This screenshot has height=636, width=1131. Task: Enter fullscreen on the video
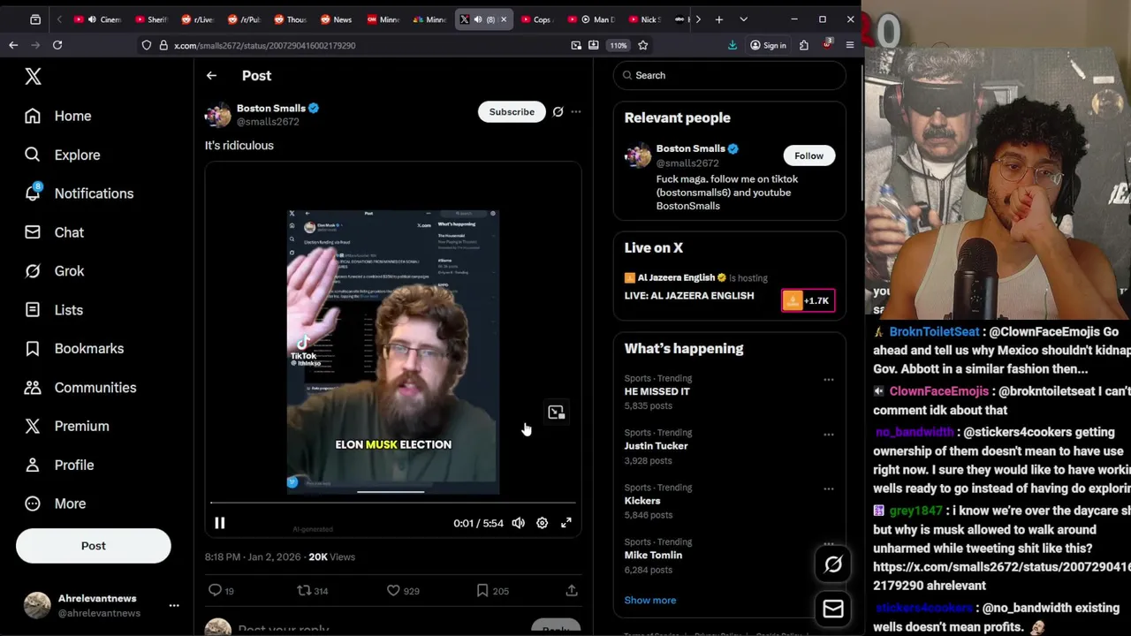point(566,523)
